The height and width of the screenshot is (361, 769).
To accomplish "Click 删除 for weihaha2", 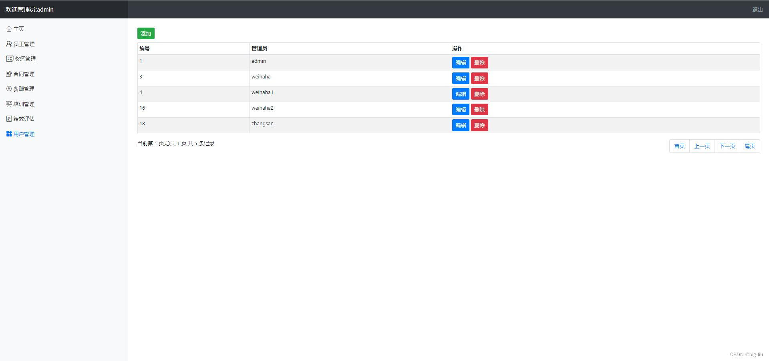I will 479,110.
